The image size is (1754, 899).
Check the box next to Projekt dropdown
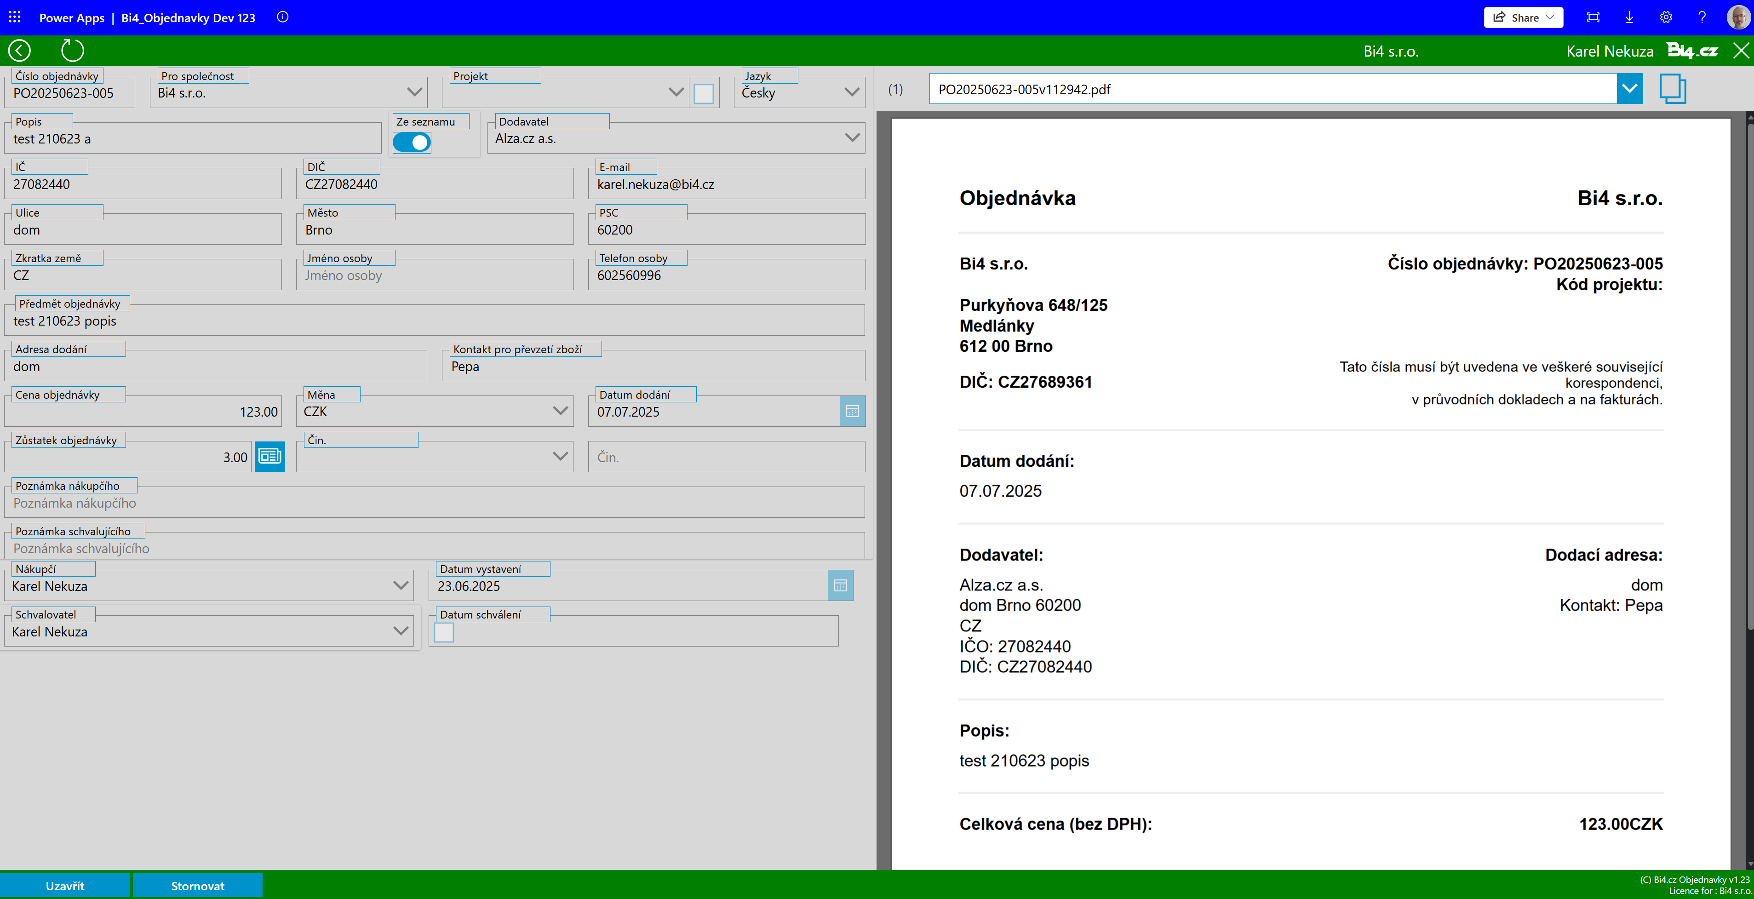tap(703, 93)
